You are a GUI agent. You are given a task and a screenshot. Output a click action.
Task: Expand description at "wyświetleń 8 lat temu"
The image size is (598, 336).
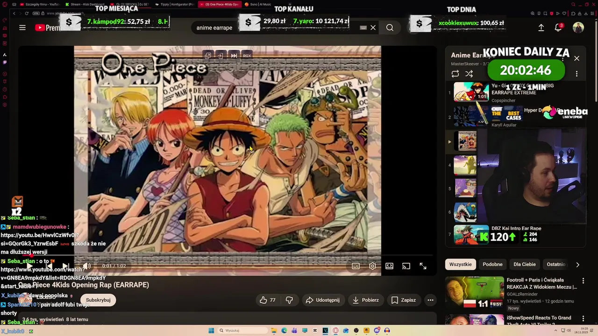(x=55, y=319)
